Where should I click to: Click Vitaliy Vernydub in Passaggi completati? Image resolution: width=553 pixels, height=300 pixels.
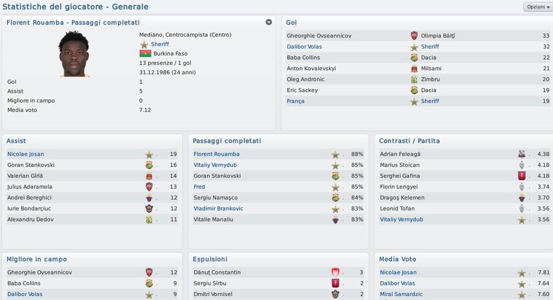[215, 165]
